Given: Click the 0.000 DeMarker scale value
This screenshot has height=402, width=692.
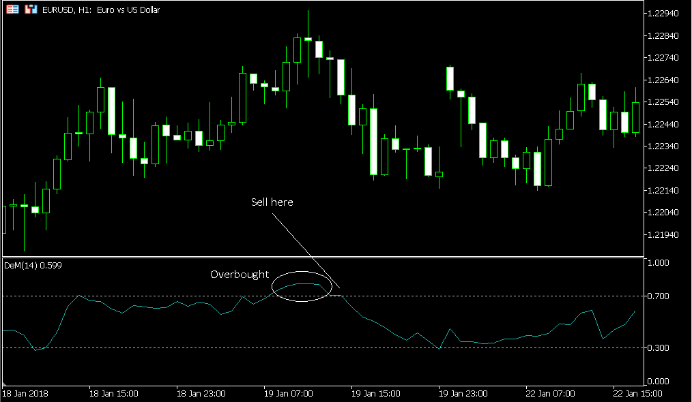Looking at the screenshot, I should pyautogui.click(x=658, y=382).
